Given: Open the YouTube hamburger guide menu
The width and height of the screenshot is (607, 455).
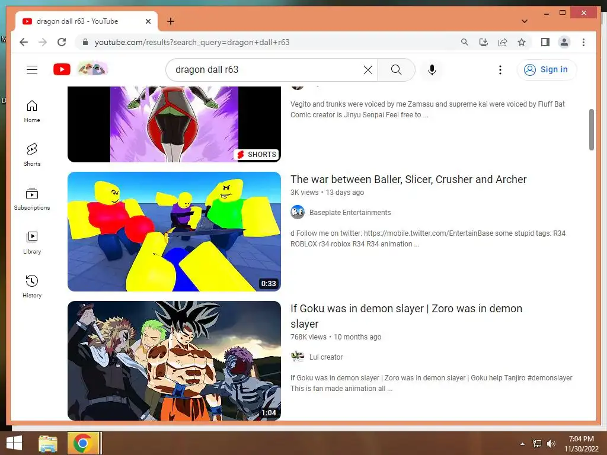Looking at the screenshot, I should pyautogui.click(x=32, y=70).
